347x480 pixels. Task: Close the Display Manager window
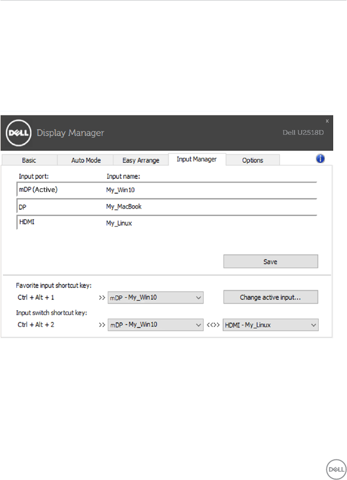point(327,121)
